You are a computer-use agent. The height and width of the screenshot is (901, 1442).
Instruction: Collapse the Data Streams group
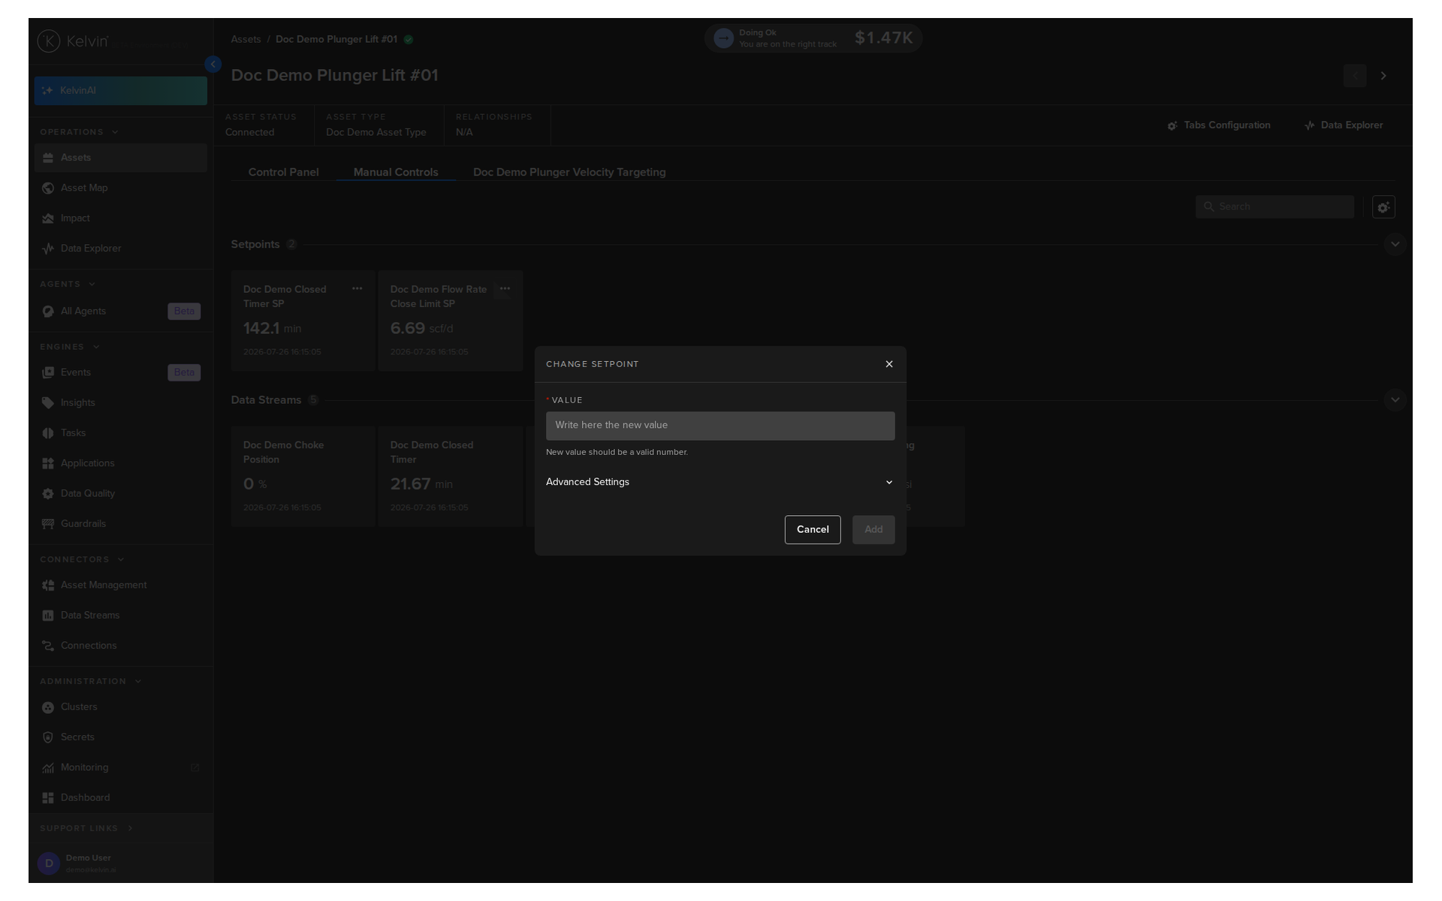click(1395, 400)
